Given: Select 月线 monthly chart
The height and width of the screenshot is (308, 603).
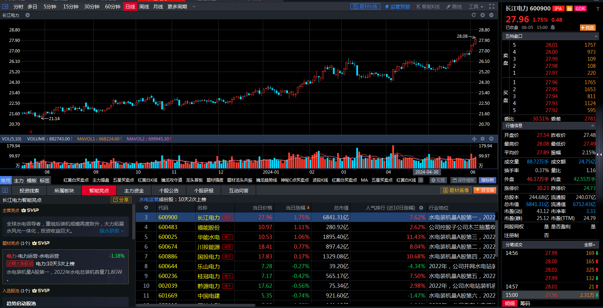Looking at the screenshot, I should pos(158,7).
